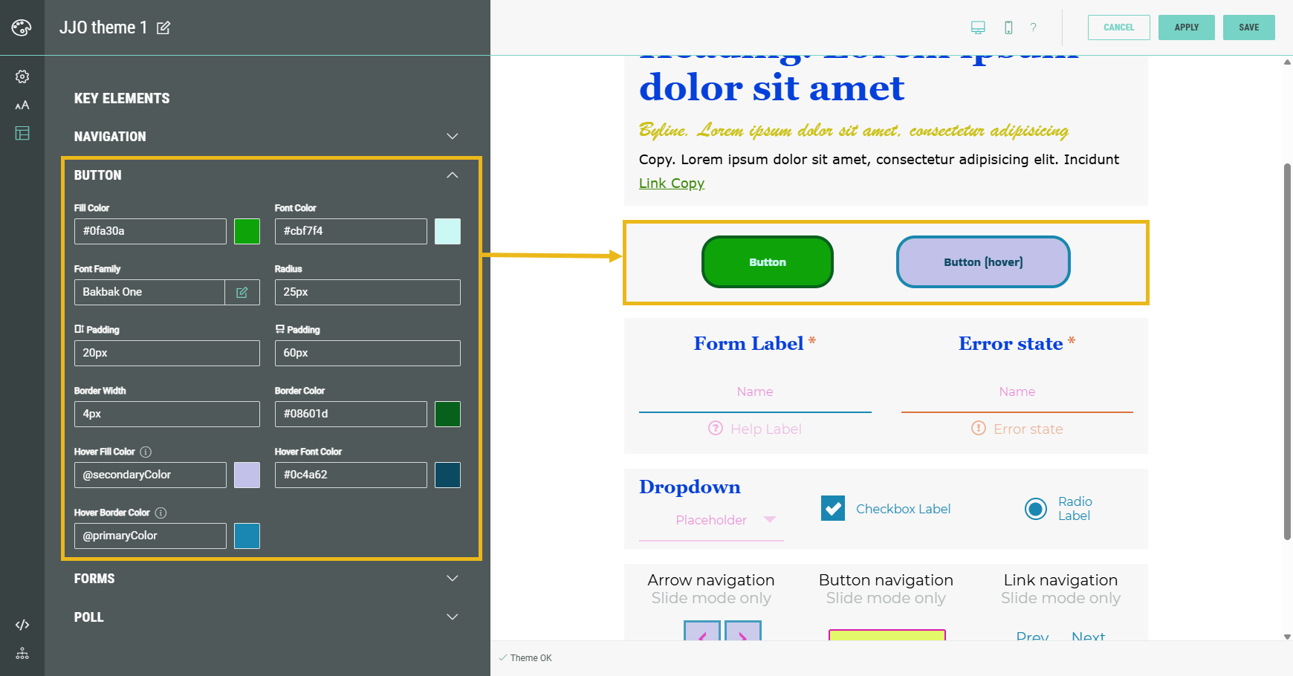The height and width of the screenshot is (676, 1293).
Task: Expand the Forms section
Action: [x=452, y=579]
